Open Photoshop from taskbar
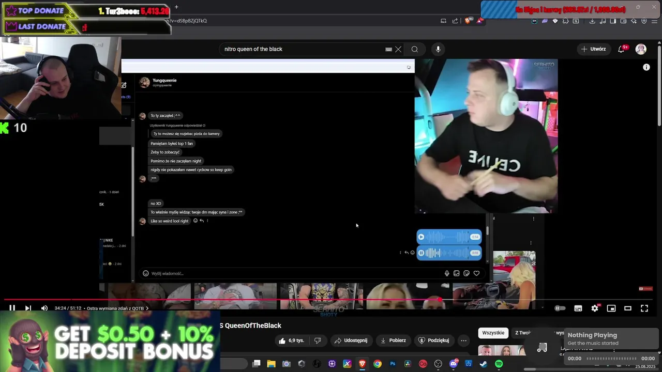The image size is (662, 372). tap(393, 364)
